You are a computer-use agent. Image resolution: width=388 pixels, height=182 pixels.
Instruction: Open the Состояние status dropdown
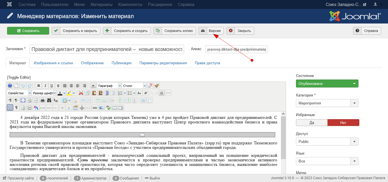pos(327,83)
